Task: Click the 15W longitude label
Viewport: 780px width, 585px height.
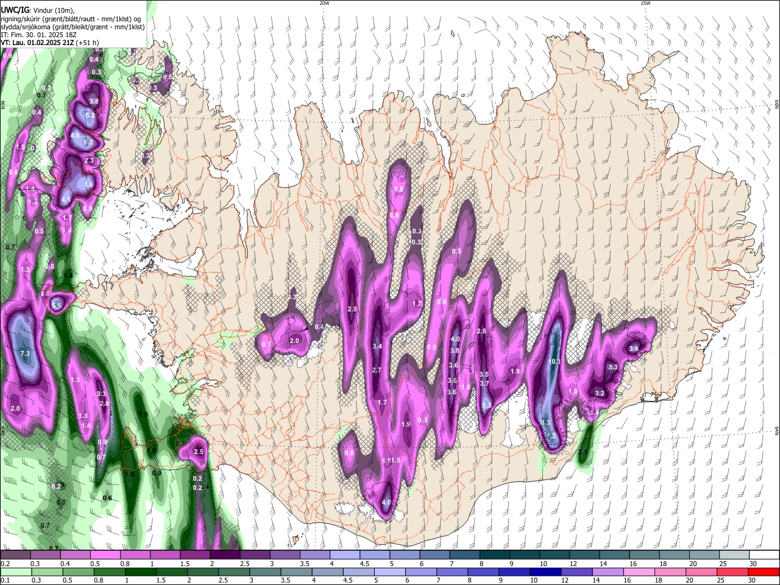Action: pyautogui.click(x=645, y=3)
